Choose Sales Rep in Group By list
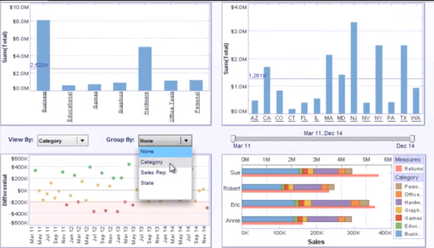This screenshot has height=248, width=434. pyautogui.click(x=165, y=172)
